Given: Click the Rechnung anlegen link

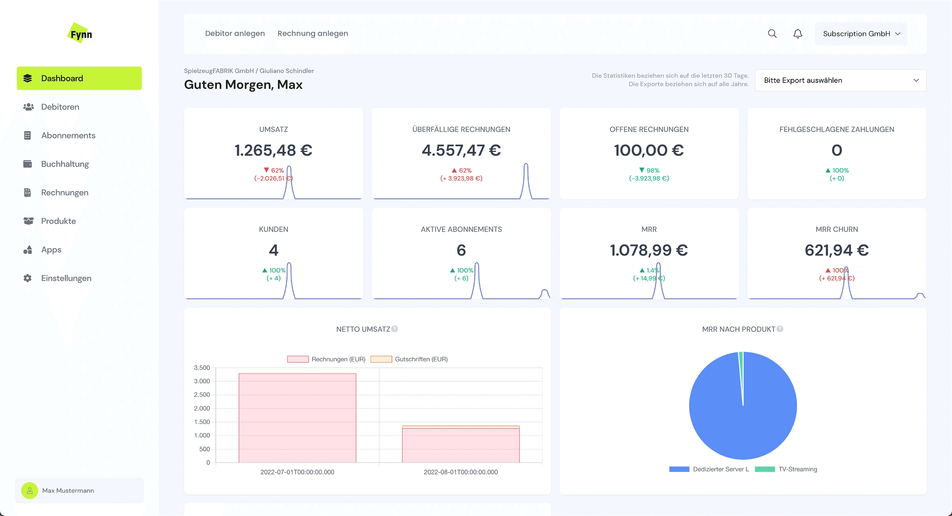Looking at the screenshot, I should click(x=313, y=34).
